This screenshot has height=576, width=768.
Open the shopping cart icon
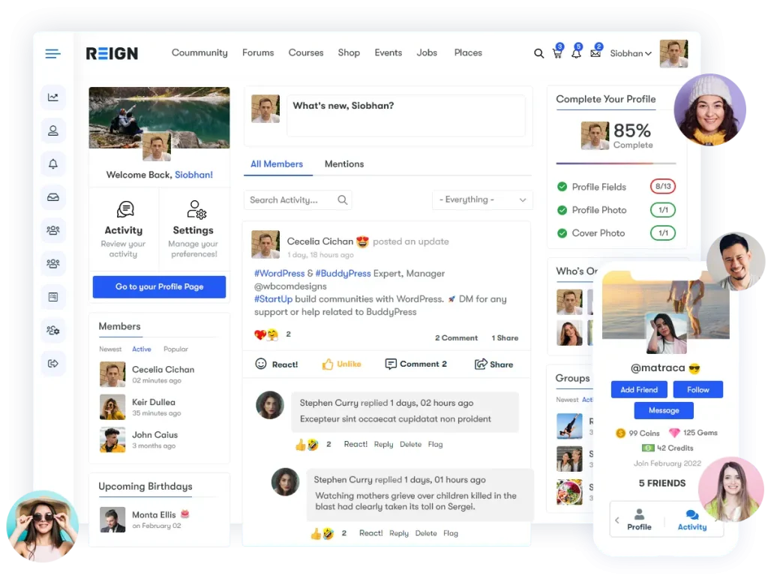tap(557, 53)
